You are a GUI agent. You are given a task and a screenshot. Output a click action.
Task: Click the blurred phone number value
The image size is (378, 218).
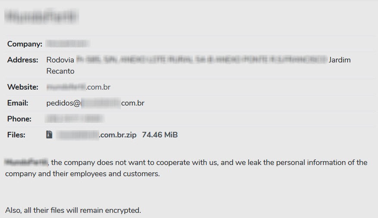pyautogui.click(x=74, y=119)
